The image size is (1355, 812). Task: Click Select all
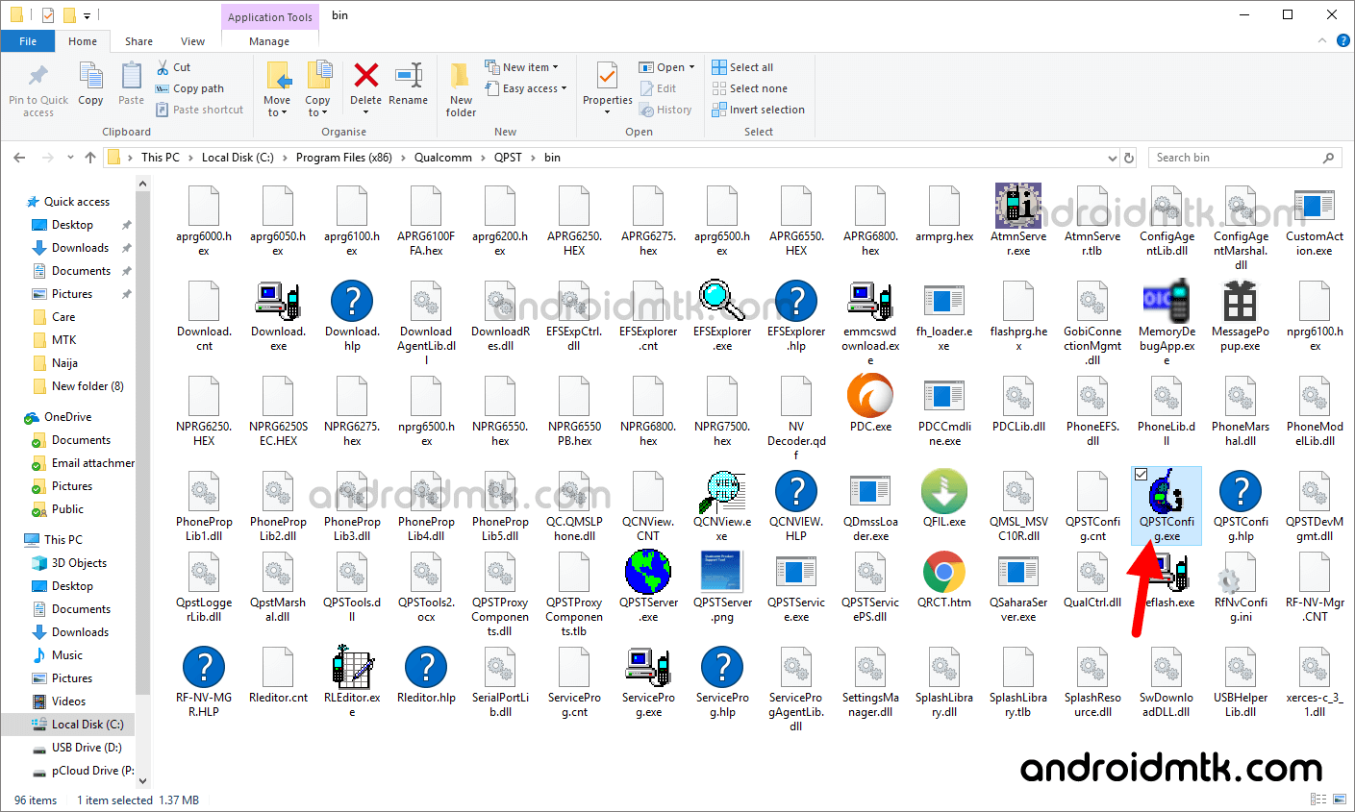[742, 67]
